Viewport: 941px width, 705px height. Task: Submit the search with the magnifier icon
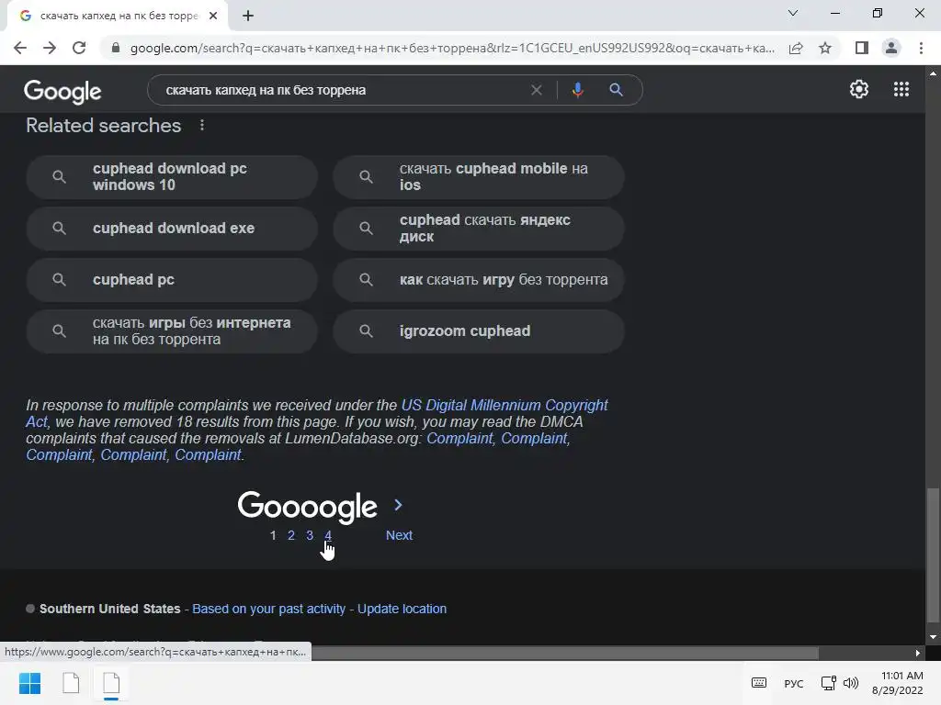pyautogui.click(x=616, y=90)
